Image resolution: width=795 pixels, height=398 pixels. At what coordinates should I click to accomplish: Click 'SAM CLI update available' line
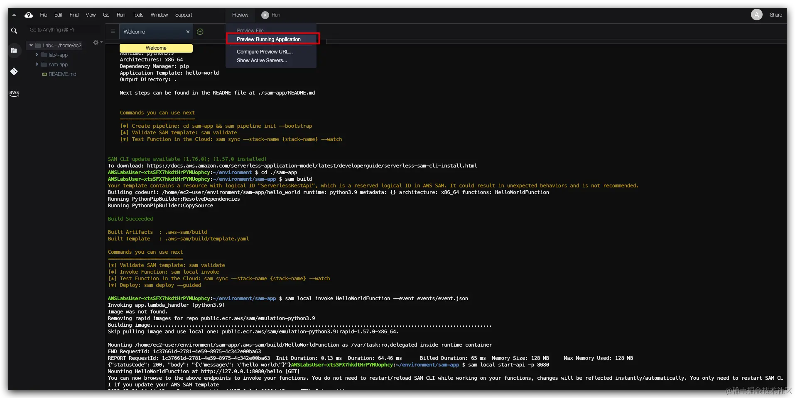[x=187, y=159]
